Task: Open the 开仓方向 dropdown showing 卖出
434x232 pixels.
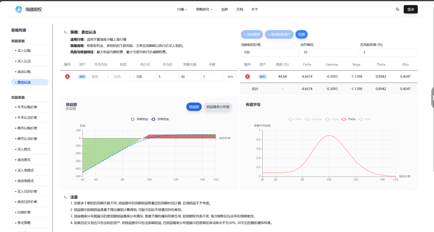Action: [100, 77]
